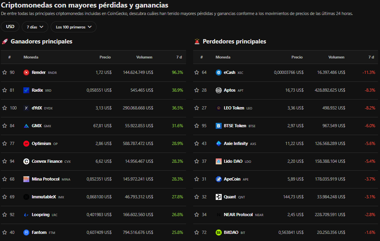Image resolution: width=380 pixels, height=241 pixels.
Task: Sort losers table by Moneda header
Action: [x=223, y=57]
